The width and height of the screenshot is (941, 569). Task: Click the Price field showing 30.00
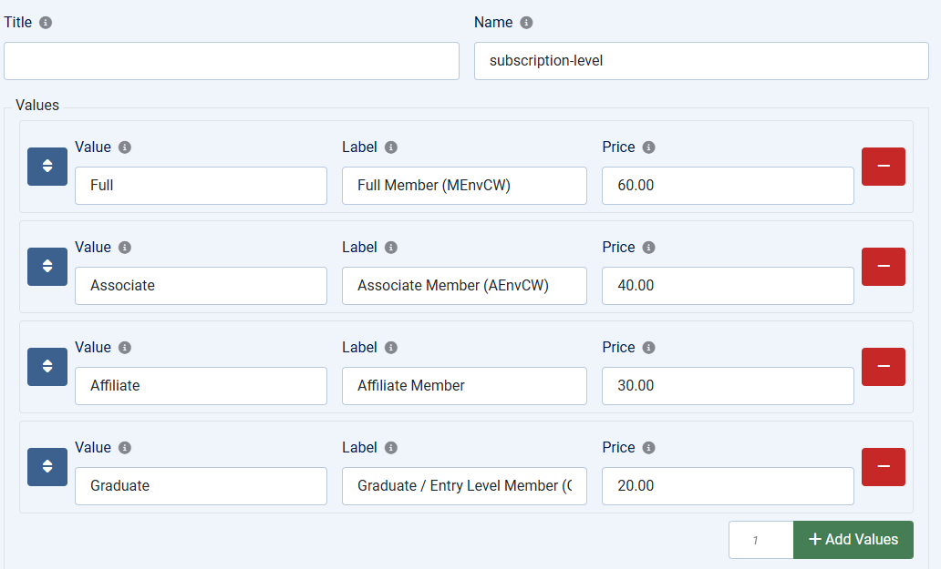click(728, 386)
